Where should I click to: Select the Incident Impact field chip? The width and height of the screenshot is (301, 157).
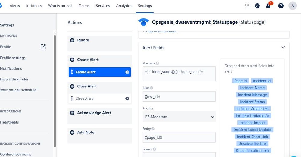click(252, 123)
